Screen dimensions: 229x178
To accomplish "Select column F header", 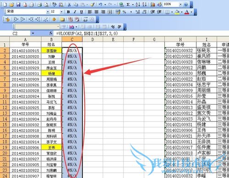I will [134, 40].
